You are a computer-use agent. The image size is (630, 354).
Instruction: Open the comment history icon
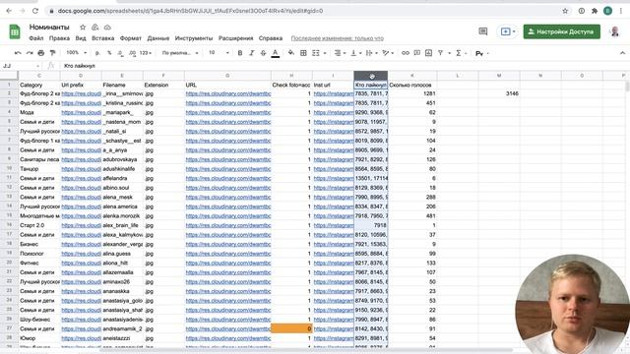483,31
